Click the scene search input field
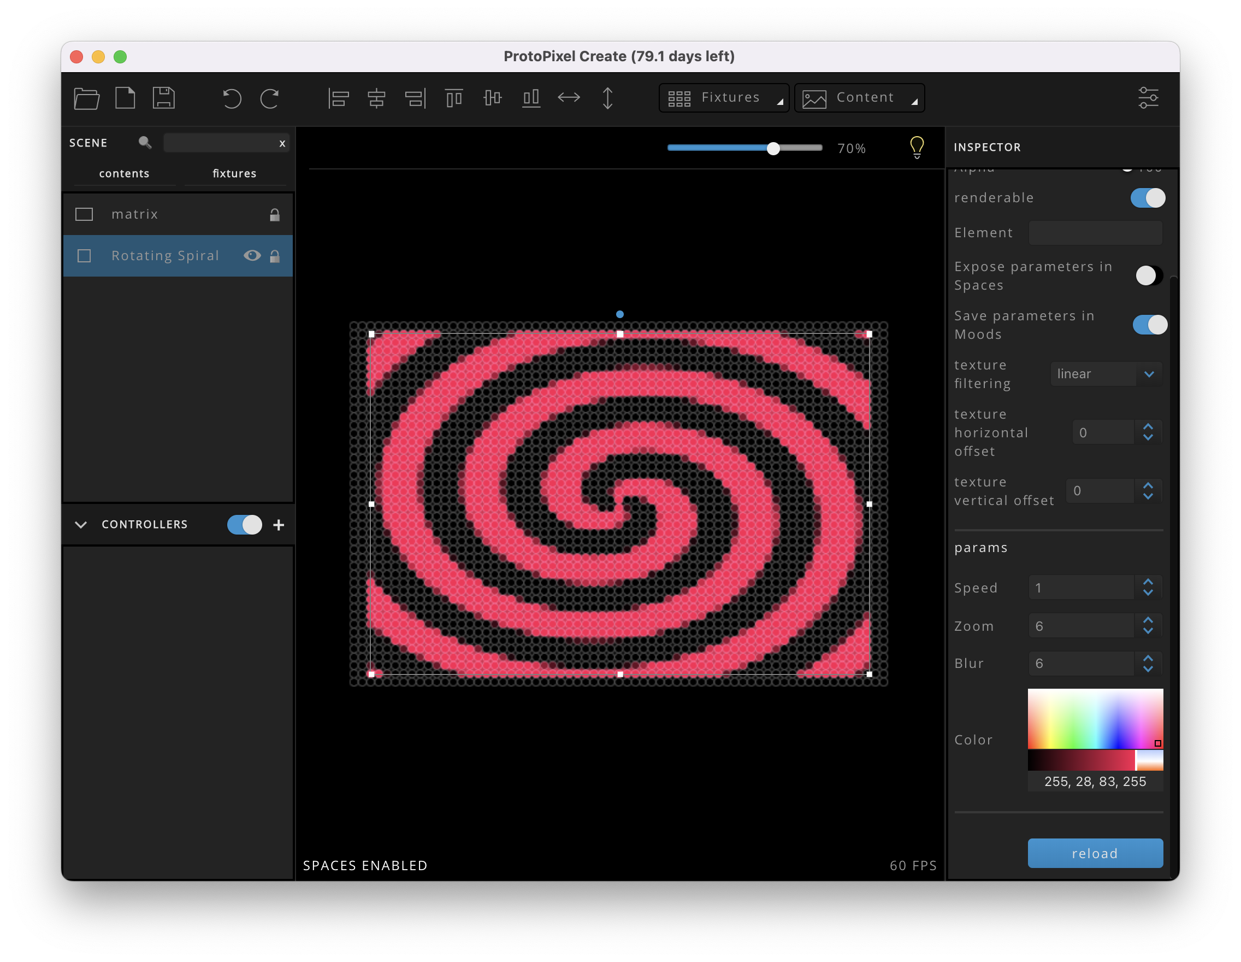1241x962 pixels. (x=226, y=143)
